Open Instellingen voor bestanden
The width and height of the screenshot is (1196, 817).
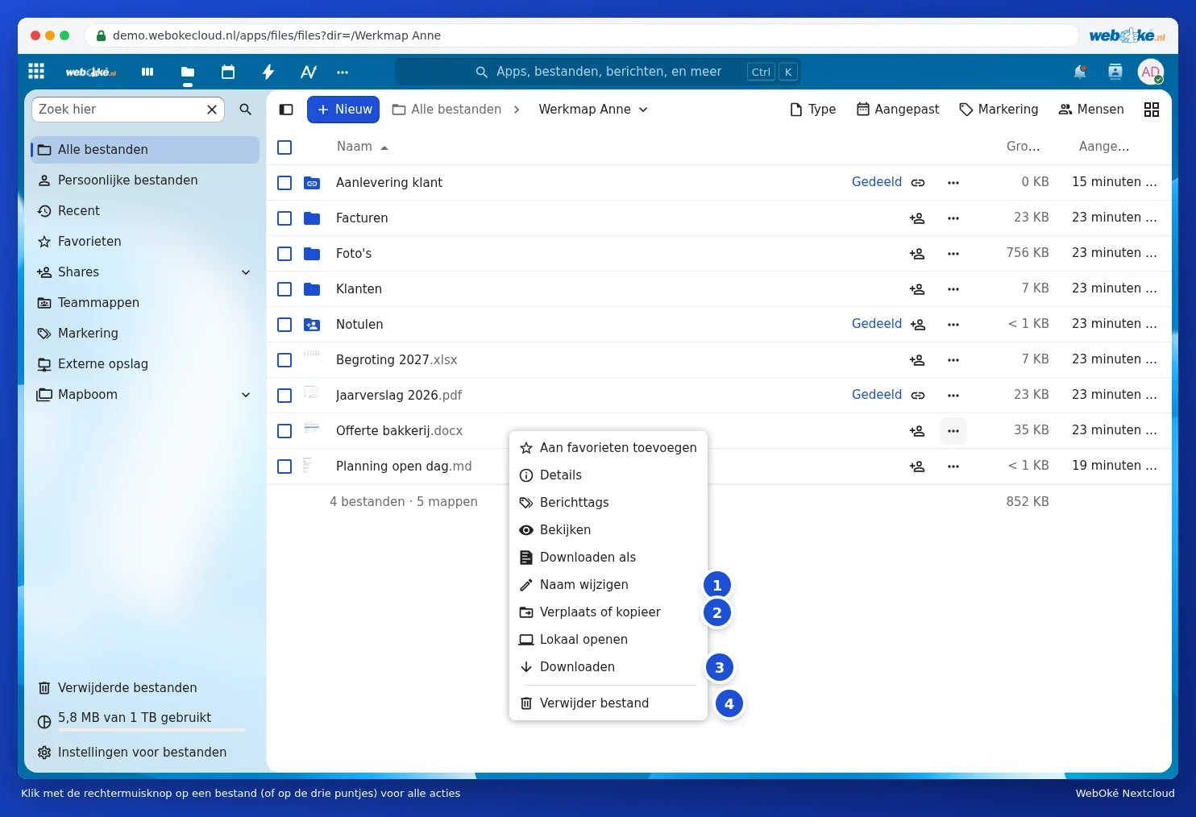coord(145,753)
